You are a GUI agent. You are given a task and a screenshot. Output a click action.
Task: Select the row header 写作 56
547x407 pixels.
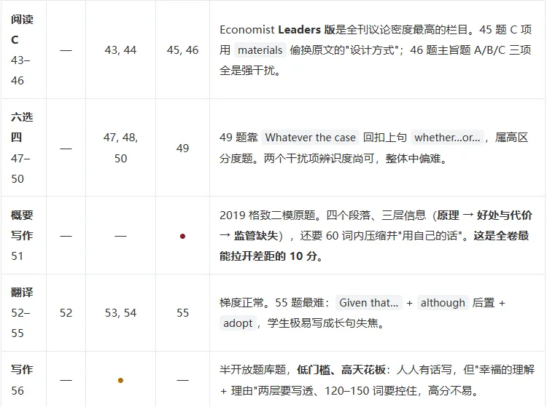pos(24,379)
